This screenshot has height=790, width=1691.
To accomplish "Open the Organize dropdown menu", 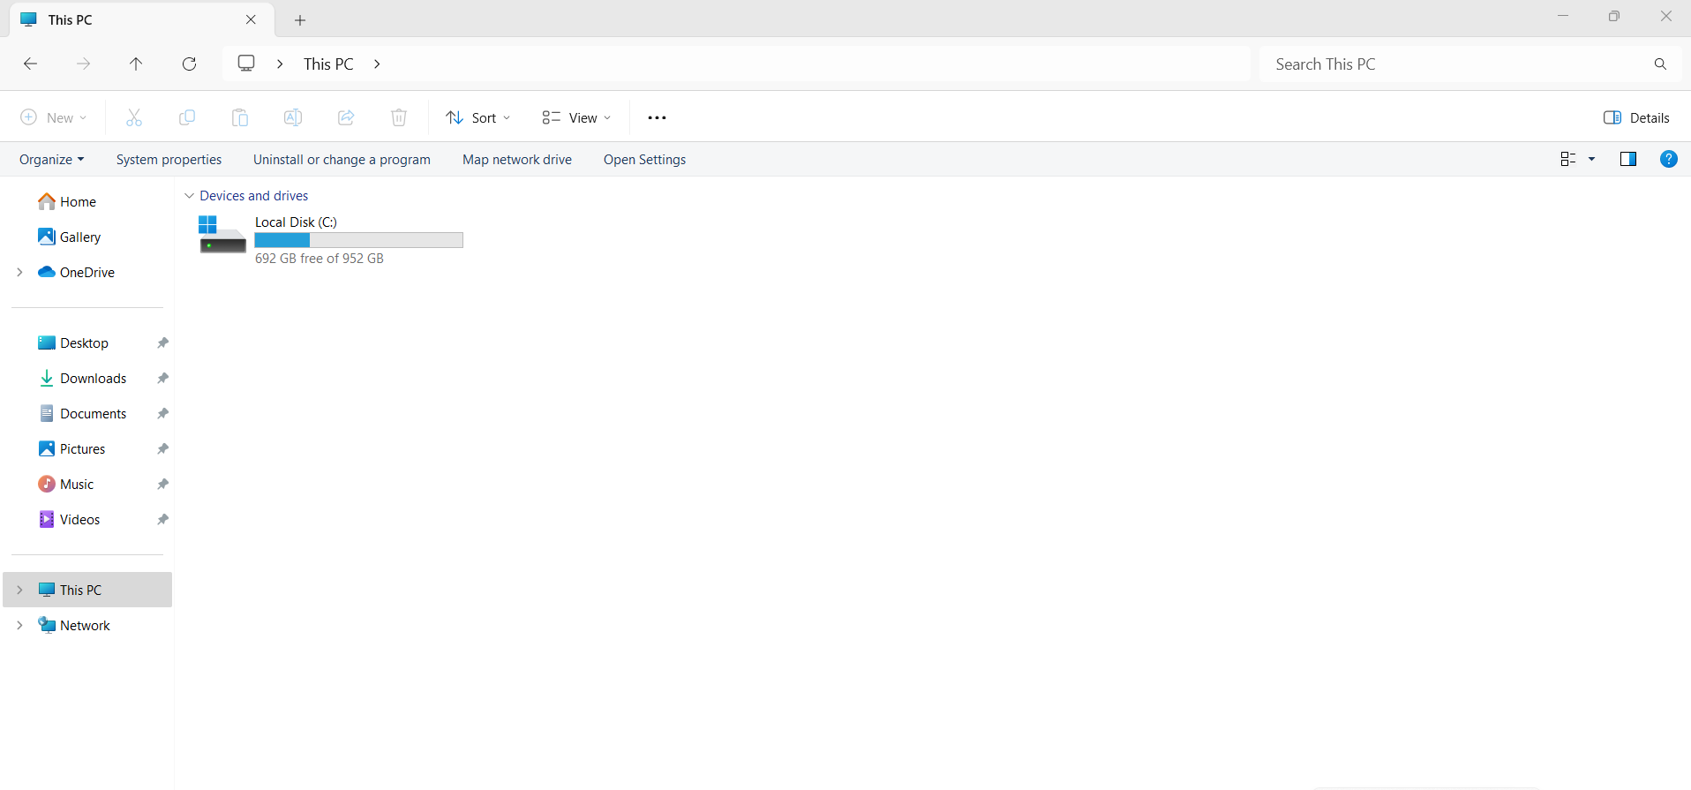I will pos(52,159).
